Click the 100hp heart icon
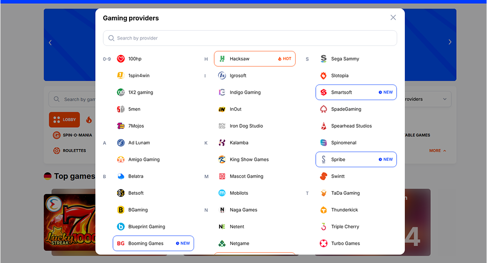This screenshot has width=487, height=263. coord(121,59)
